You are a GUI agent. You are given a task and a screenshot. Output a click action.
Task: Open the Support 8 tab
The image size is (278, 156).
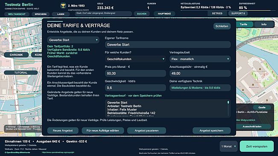point(238,14)
